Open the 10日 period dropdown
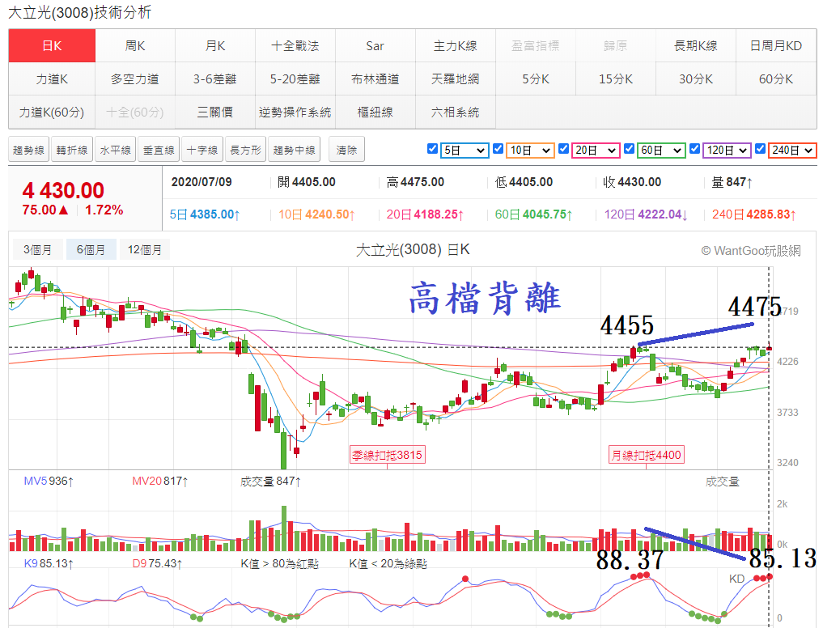 click(531, 151)
